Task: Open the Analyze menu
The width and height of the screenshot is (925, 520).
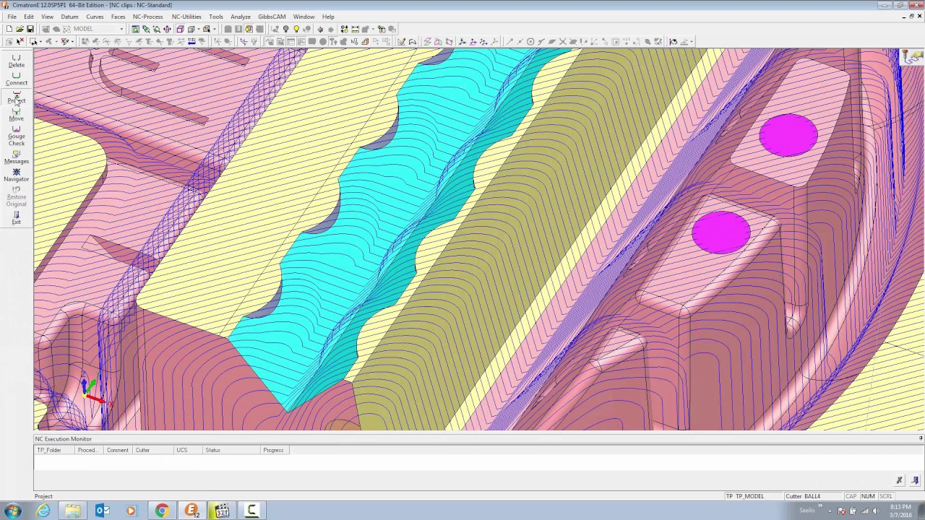Action: [241, 17]
